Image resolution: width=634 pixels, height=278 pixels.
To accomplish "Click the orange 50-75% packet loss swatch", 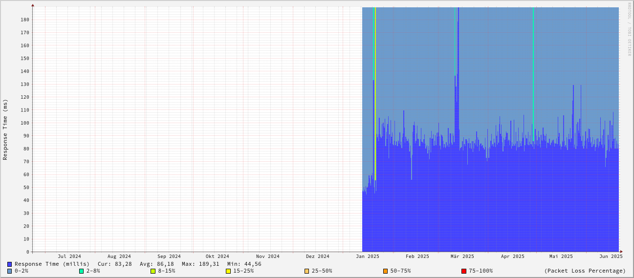I will tap(385, 271).
